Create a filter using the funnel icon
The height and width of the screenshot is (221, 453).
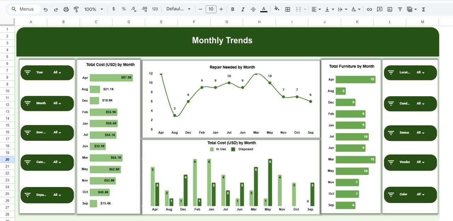[400, 9]
